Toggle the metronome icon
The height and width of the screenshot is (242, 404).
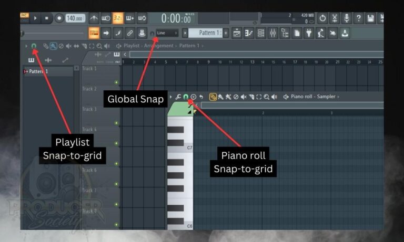point(94,18)
